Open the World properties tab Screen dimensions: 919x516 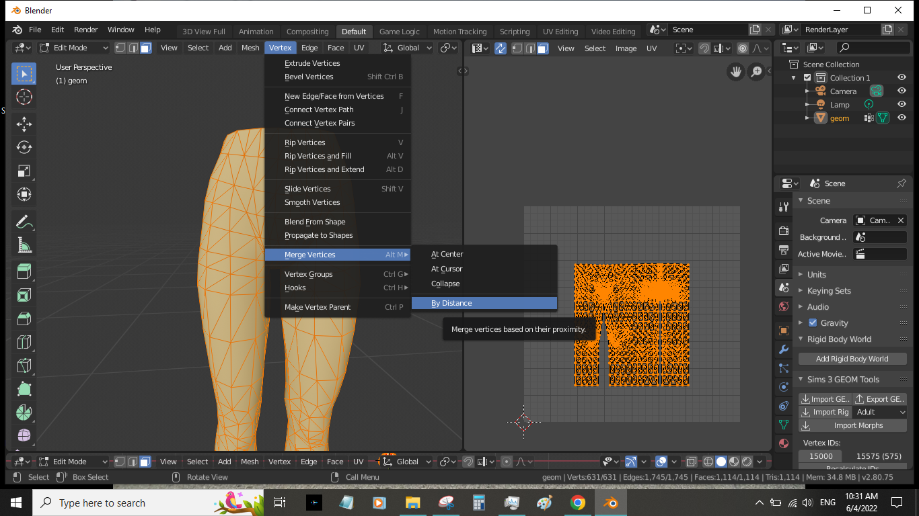783,306
